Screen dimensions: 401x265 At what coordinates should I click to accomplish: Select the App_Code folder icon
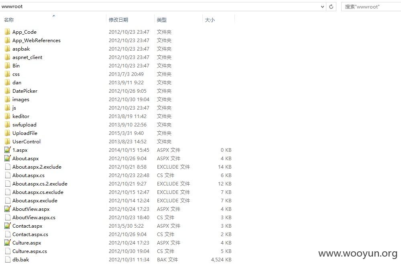(x=7, y=32)
